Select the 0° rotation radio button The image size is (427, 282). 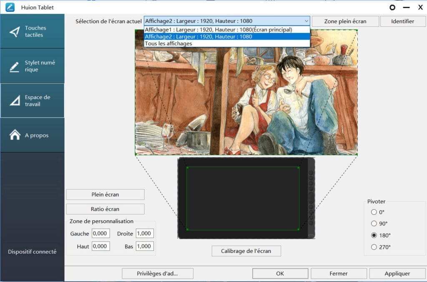click(374, 212)
